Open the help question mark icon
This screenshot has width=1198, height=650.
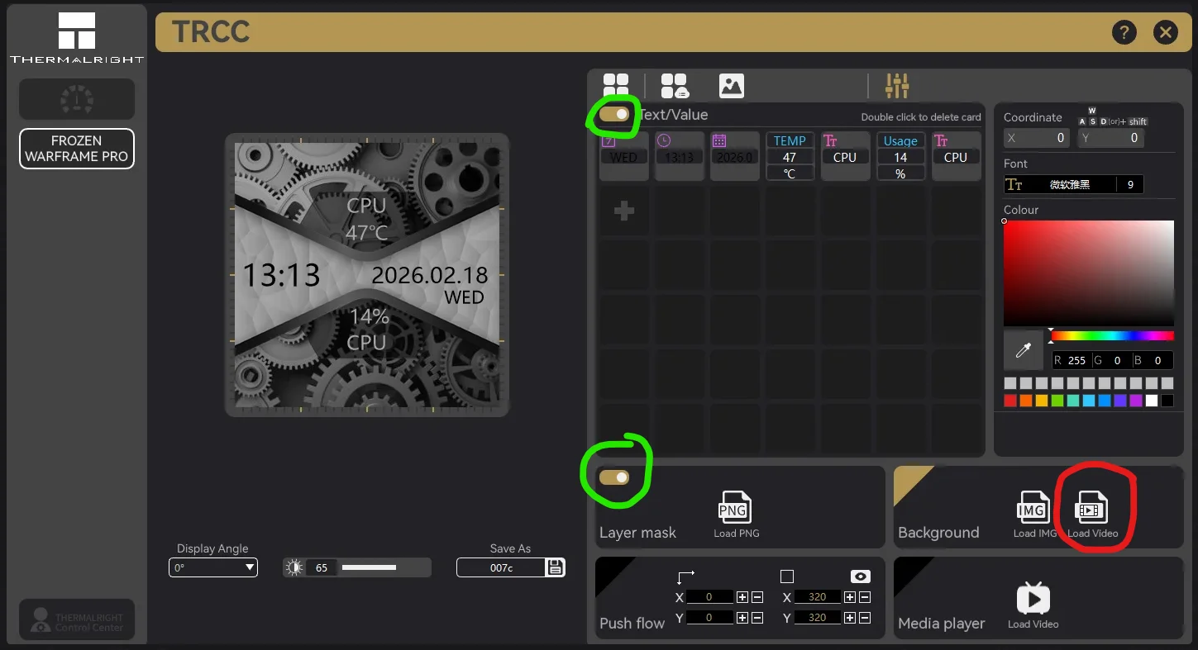1124,32
